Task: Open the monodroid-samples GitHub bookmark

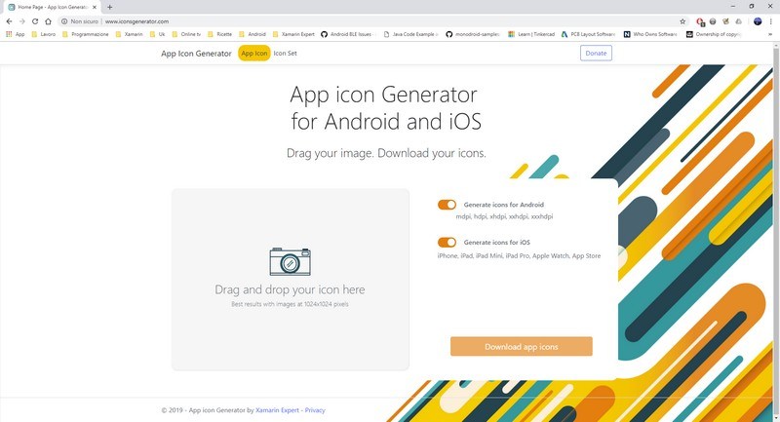Action: coord(473,34)
